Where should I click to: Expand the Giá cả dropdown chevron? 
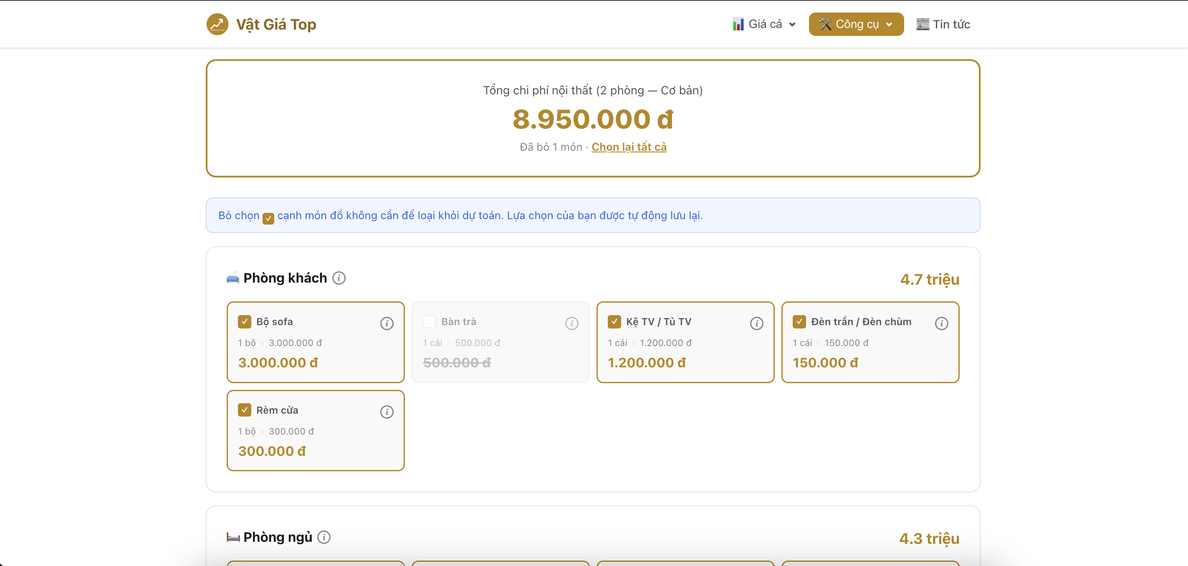[x=792, y=25]
